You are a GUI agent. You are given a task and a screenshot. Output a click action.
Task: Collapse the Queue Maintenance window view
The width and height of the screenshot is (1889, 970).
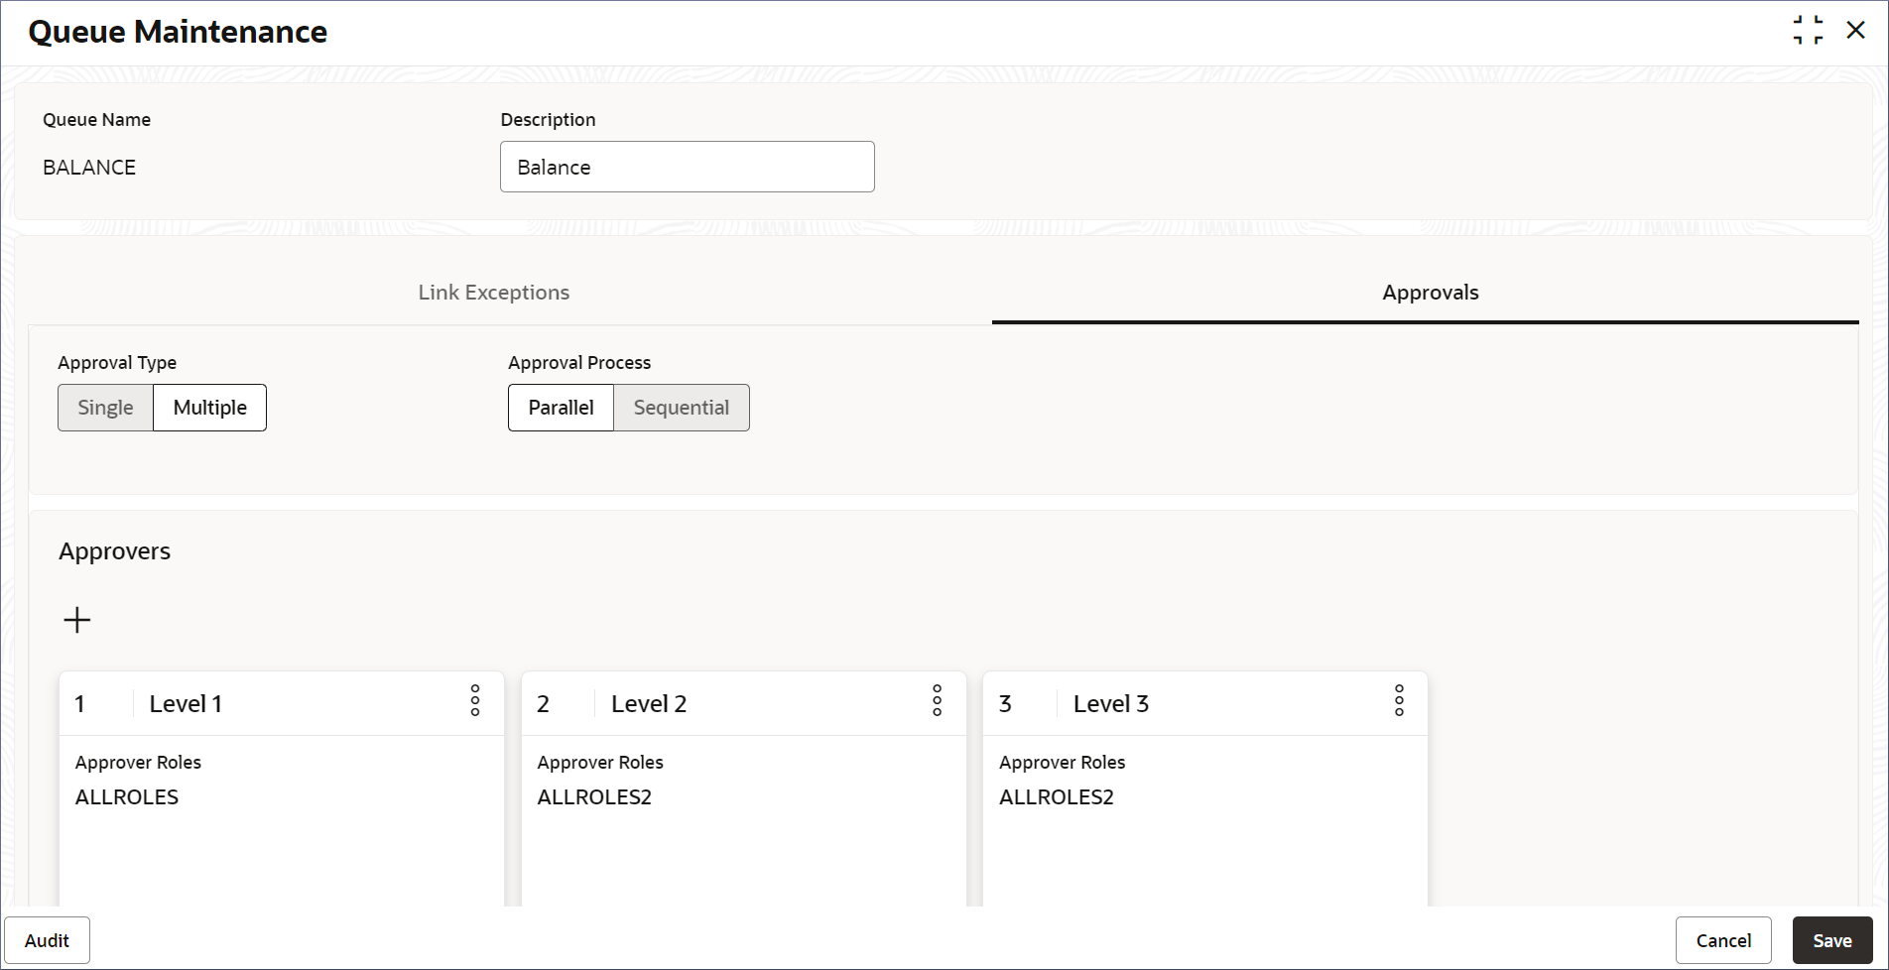1808,30
